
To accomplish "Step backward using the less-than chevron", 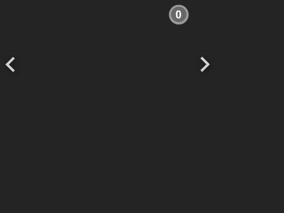I will pos(10,64).
